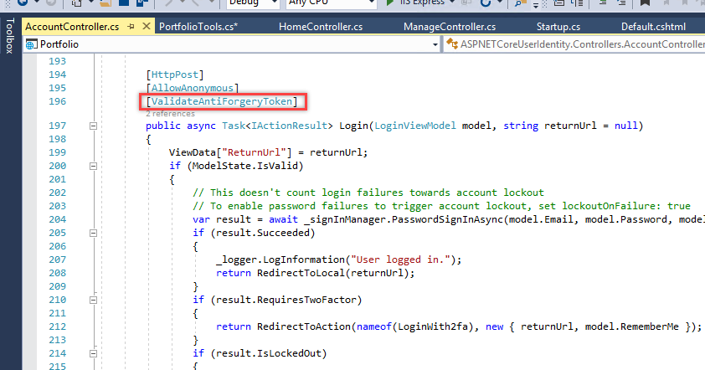The height and width of the screenshot is (370, 705).
Task: Click line number 196 in the margin
Action: coord(57,101)
